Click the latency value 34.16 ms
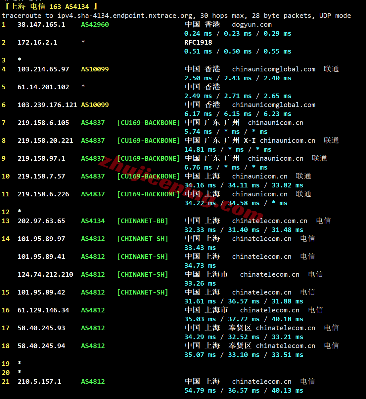The image size is (366, 399). (x=200, y=185)
